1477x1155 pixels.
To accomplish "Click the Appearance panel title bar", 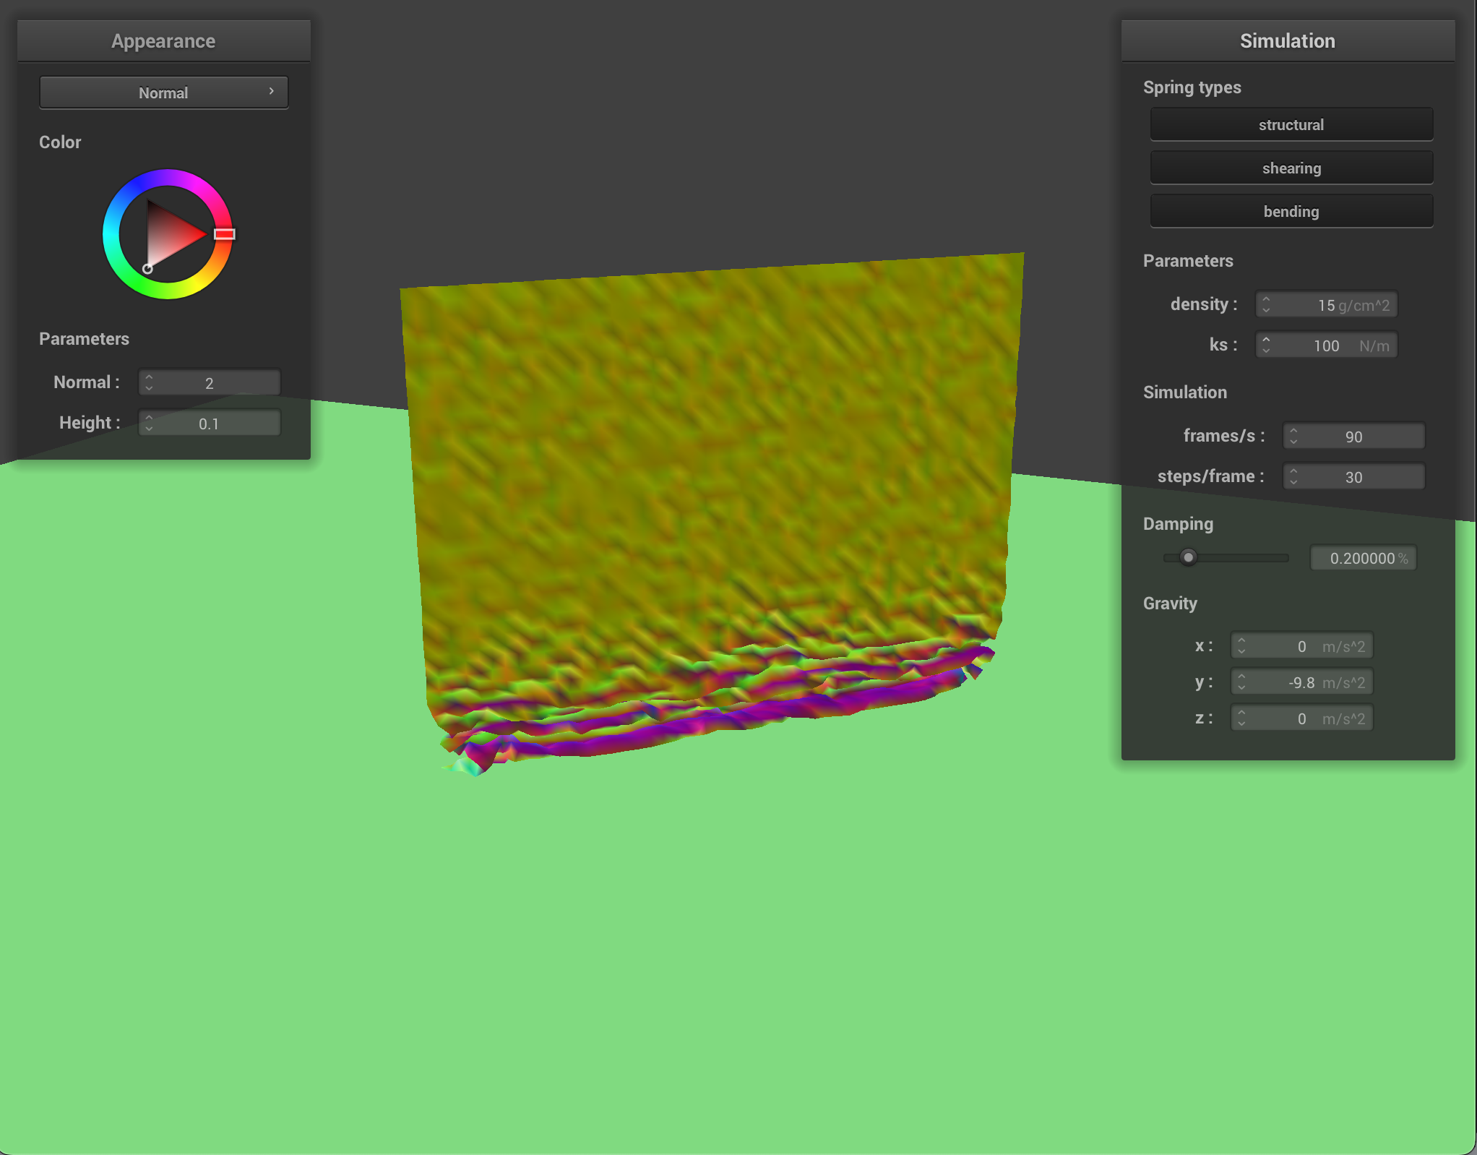I will 164,41.
